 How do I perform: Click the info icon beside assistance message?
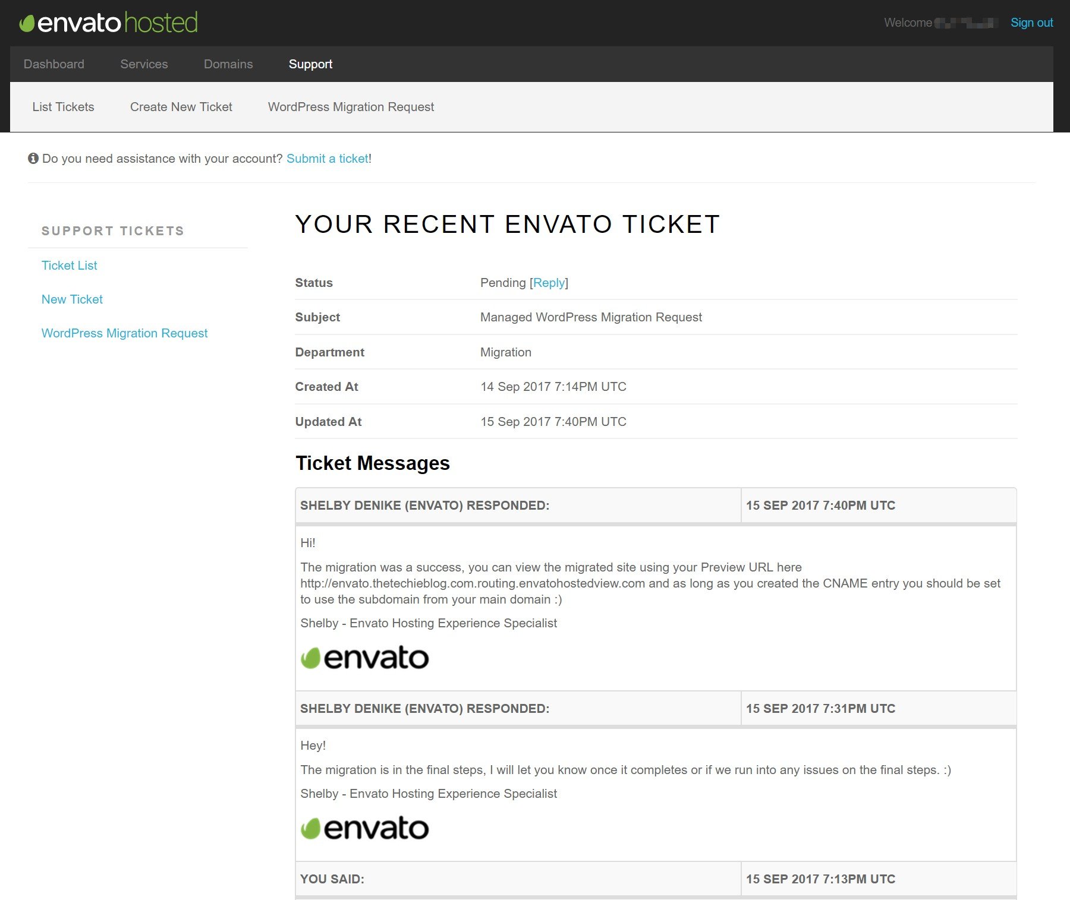click(33, 158)
